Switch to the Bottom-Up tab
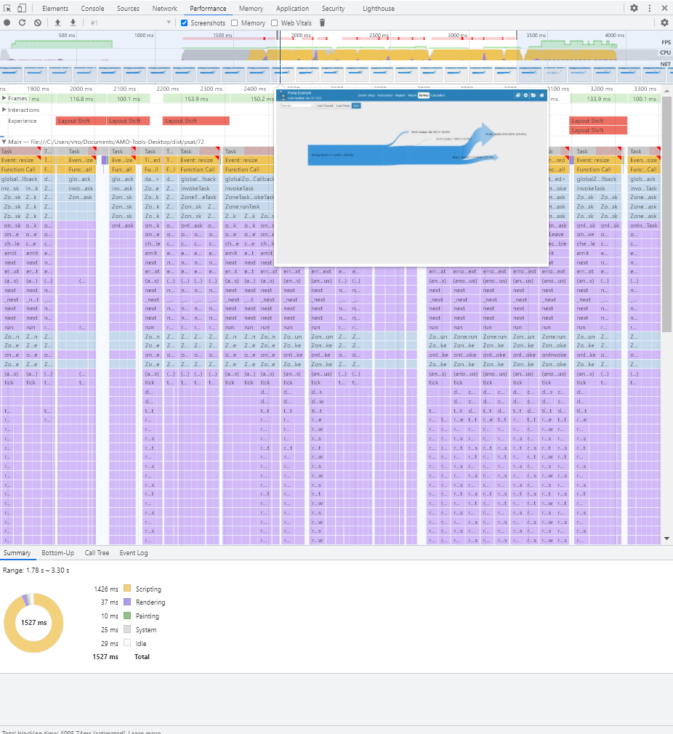This screenshot has height=734, width=673. pyautogui.click(x=57, y=552)
